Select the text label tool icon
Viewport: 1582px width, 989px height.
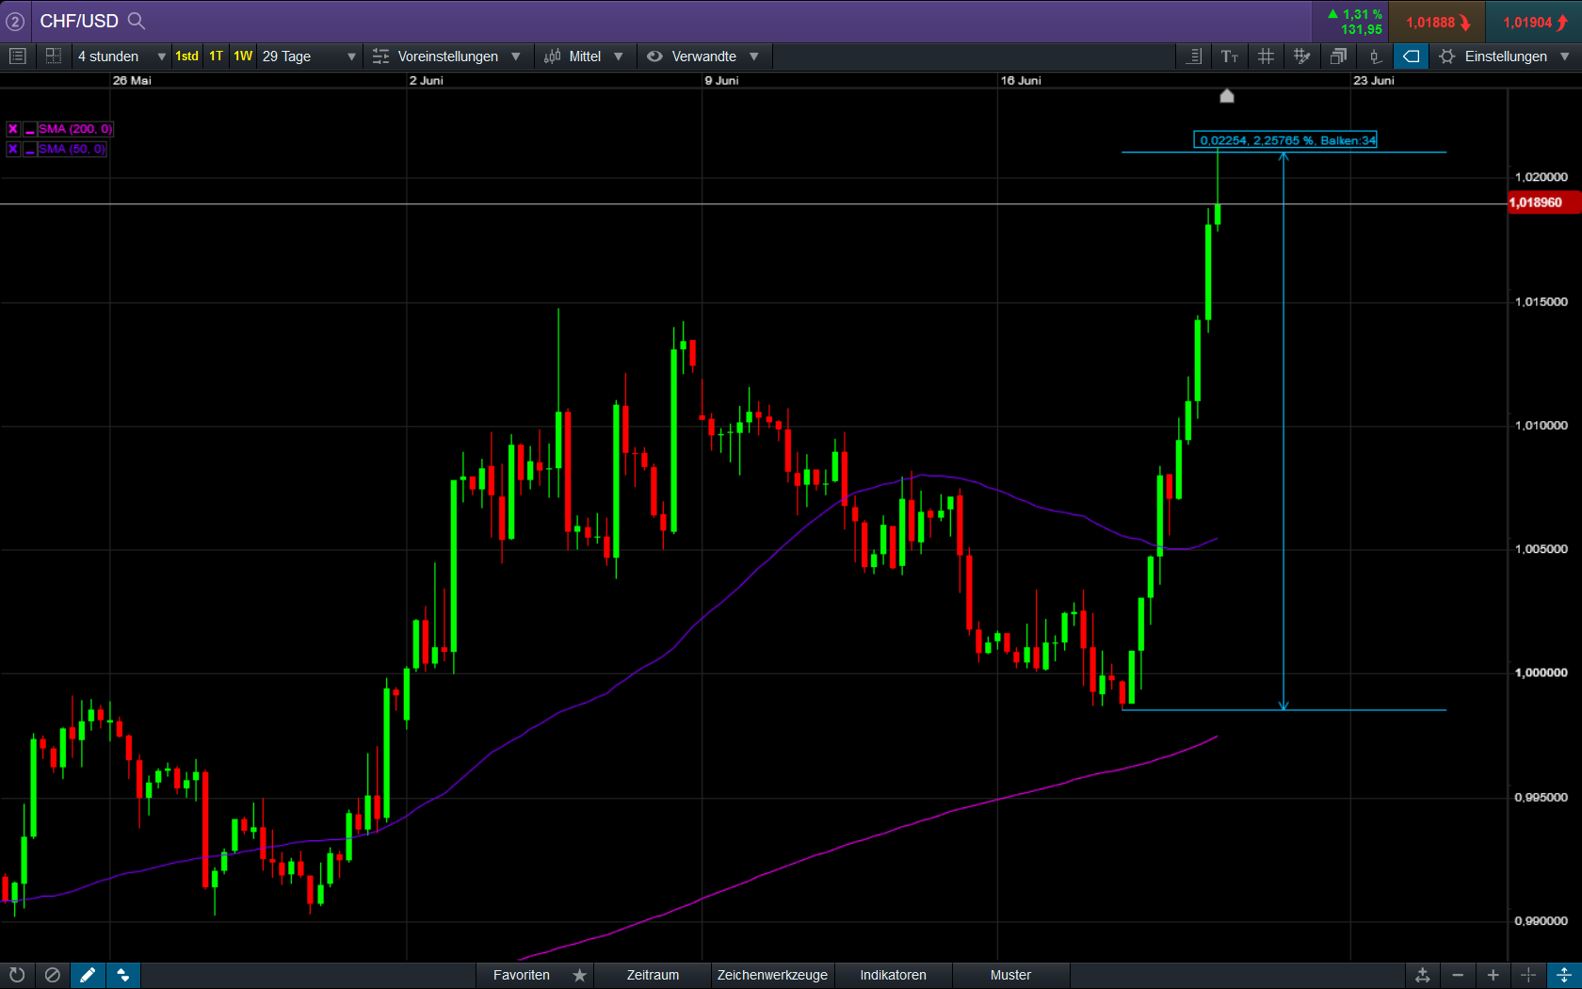point(1230,57)
